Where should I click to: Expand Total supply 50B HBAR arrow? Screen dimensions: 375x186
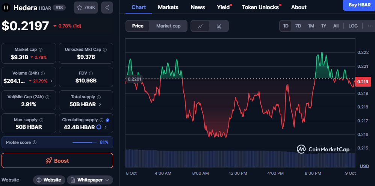click(x=100, y=104)
